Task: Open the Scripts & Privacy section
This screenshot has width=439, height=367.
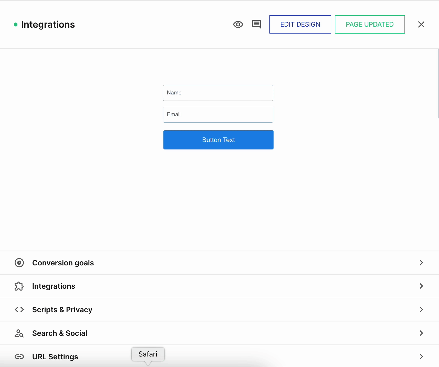Action: click(x=62, y=310)
